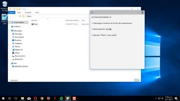Add a new sticky note with plus icon

pos(92,12)
